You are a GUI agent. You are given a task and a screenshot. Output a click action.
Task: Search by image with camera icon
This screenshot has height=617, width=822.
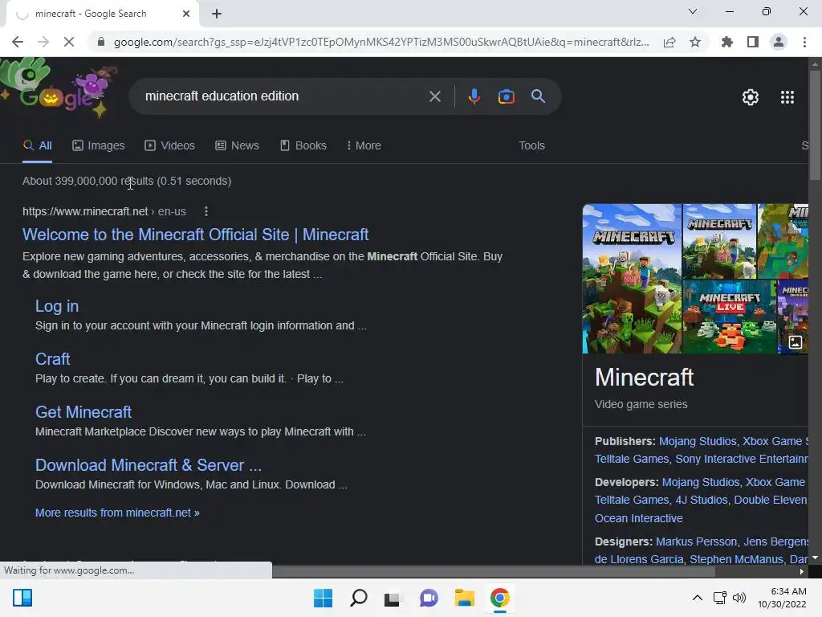coord(507,96)
